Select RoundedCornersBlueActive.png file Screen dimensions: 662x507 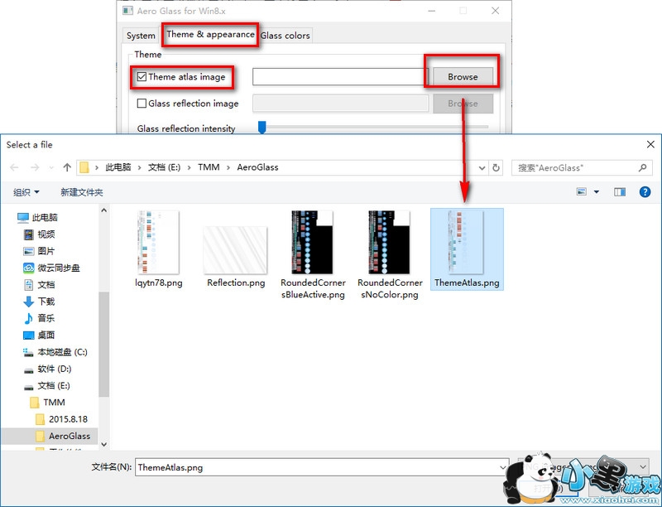(313, 255)
